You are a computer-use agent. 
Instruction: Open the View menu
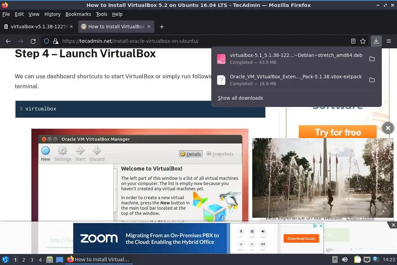(x=34, y=14)
